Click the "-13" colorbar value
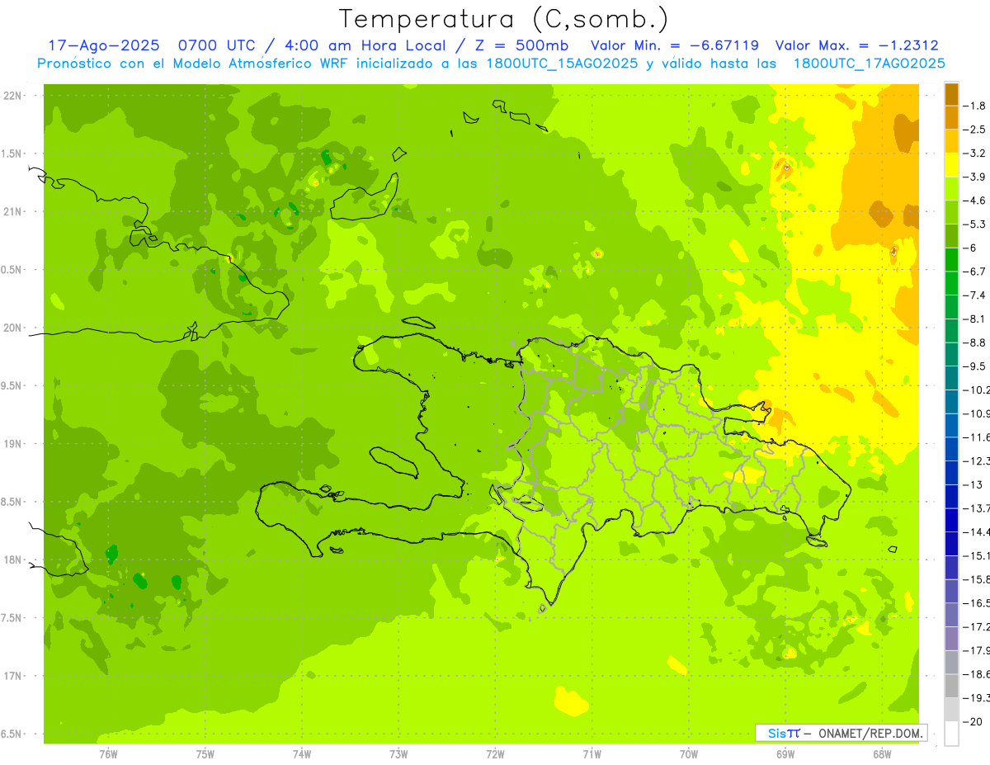 click(973, 484)
